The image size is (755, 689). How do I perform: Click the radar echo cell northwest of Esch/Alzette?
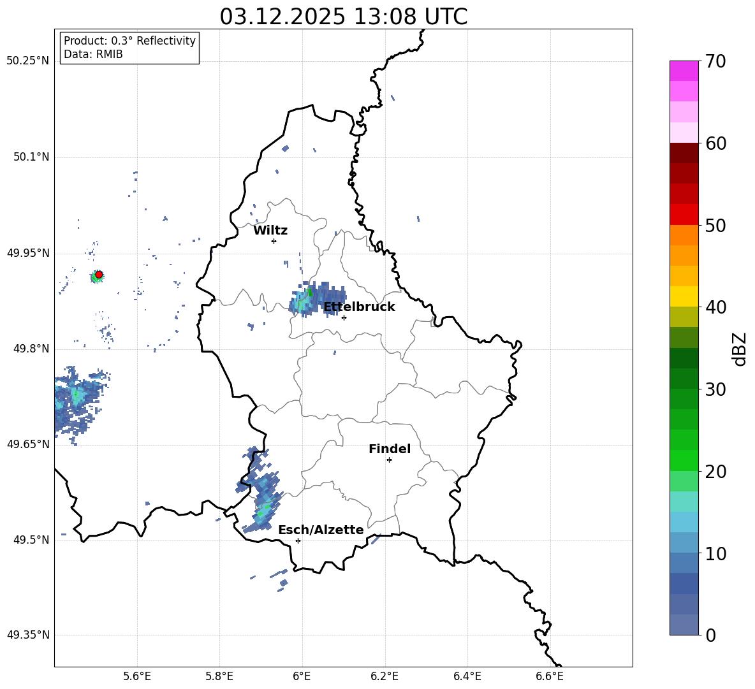[260, 491]
